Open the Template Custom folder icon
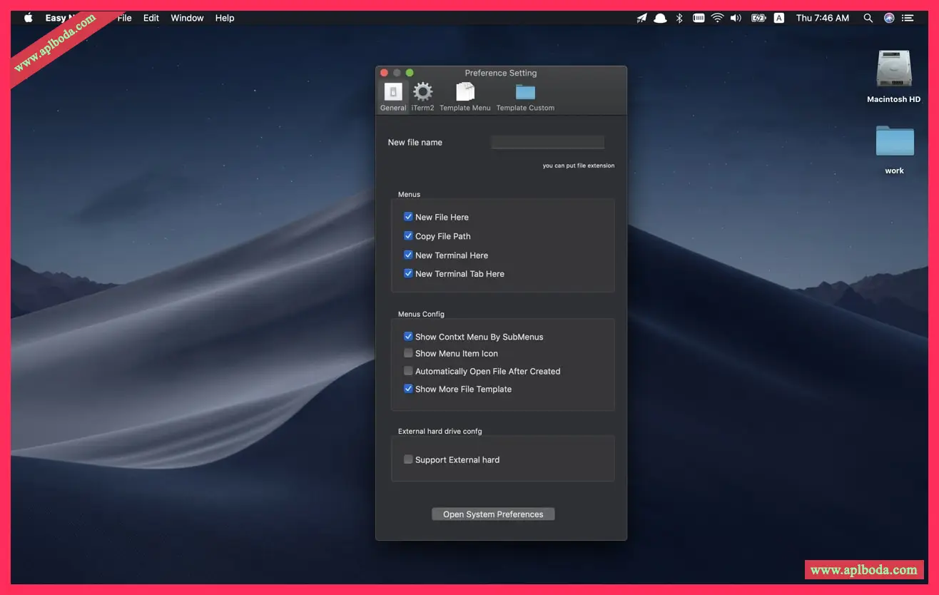The width and height of the screenshot is (939, 595). pos(525,93)
